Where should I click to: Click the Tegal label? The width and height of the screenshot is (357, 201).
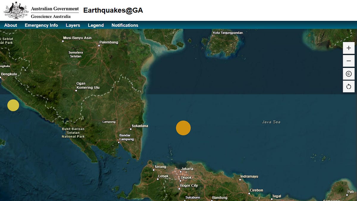pyautogui.click(x=277, y=196)
